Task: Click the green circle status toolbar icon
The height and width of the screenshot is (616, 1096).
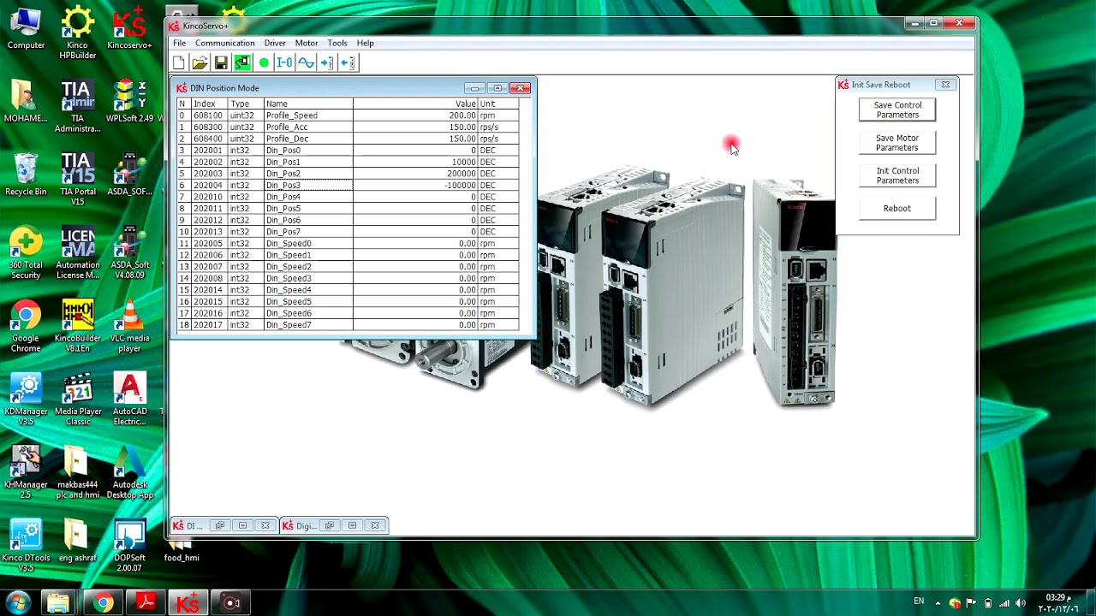Action: click(264, 62)
